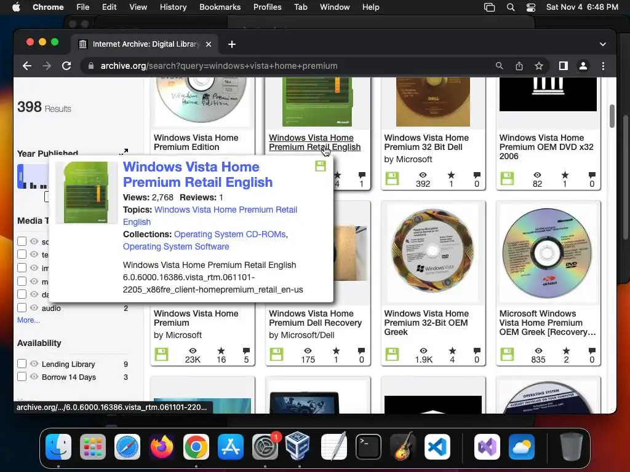The width and height of the screenshot is (630, 472).
Task: Click the 398 Results count text
Action: pos(44,107)
